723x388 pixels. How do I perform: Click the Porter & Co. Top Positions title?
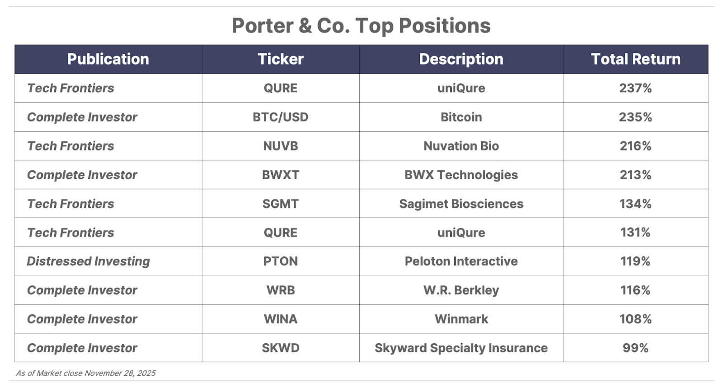click(x=361, y=26)
